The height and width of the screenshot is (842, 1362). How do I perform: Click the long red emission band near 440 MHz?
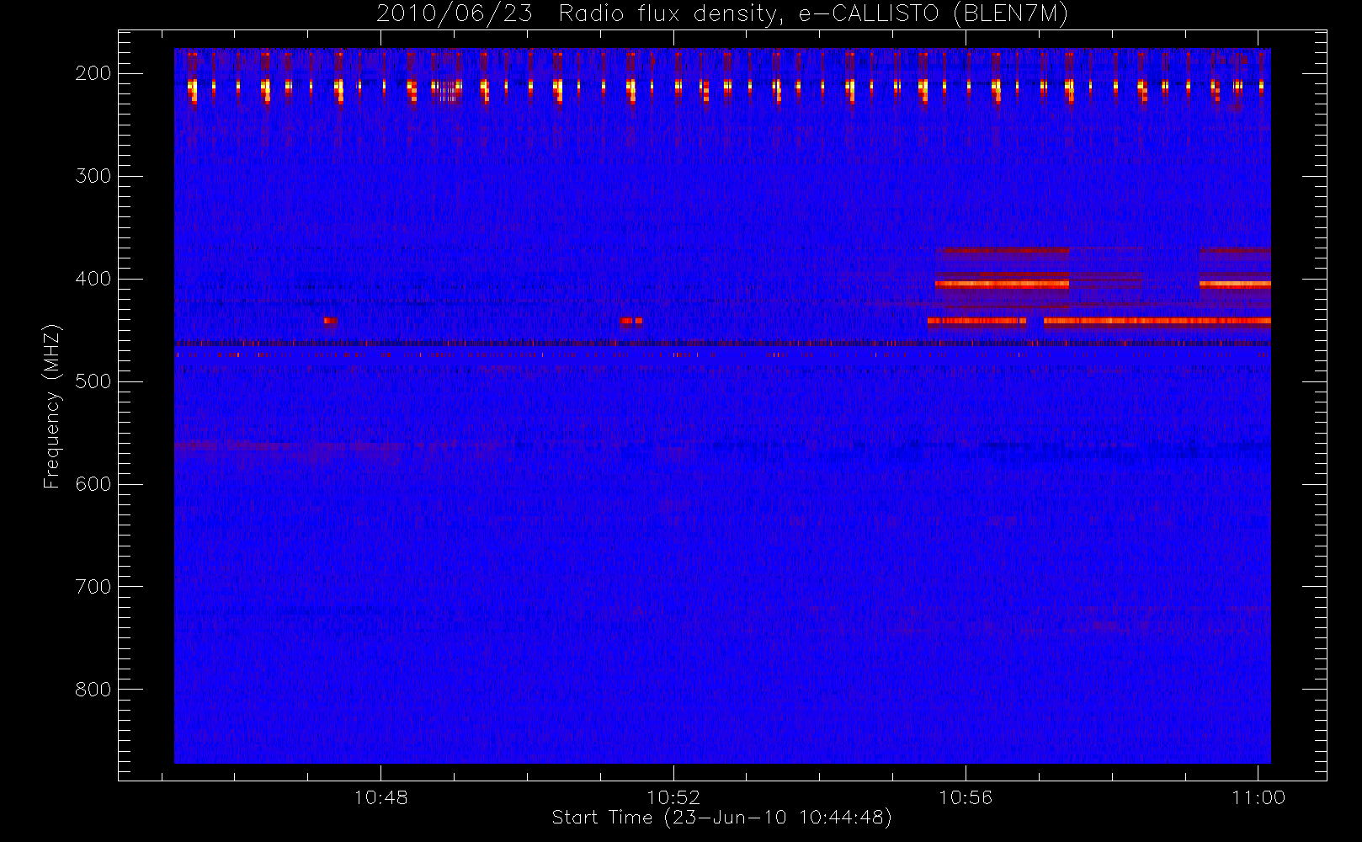pos(1157,321)
